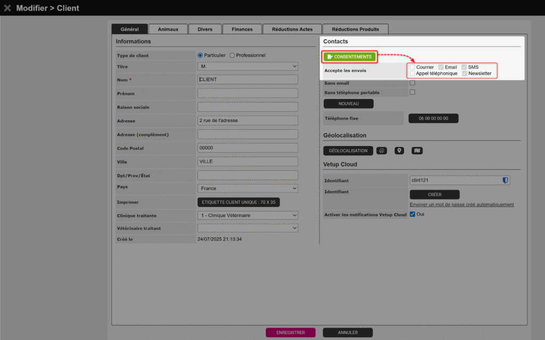Viewport: 545px width, 340px height.
Task: Open the Finances tab
Action: point(242,29)
